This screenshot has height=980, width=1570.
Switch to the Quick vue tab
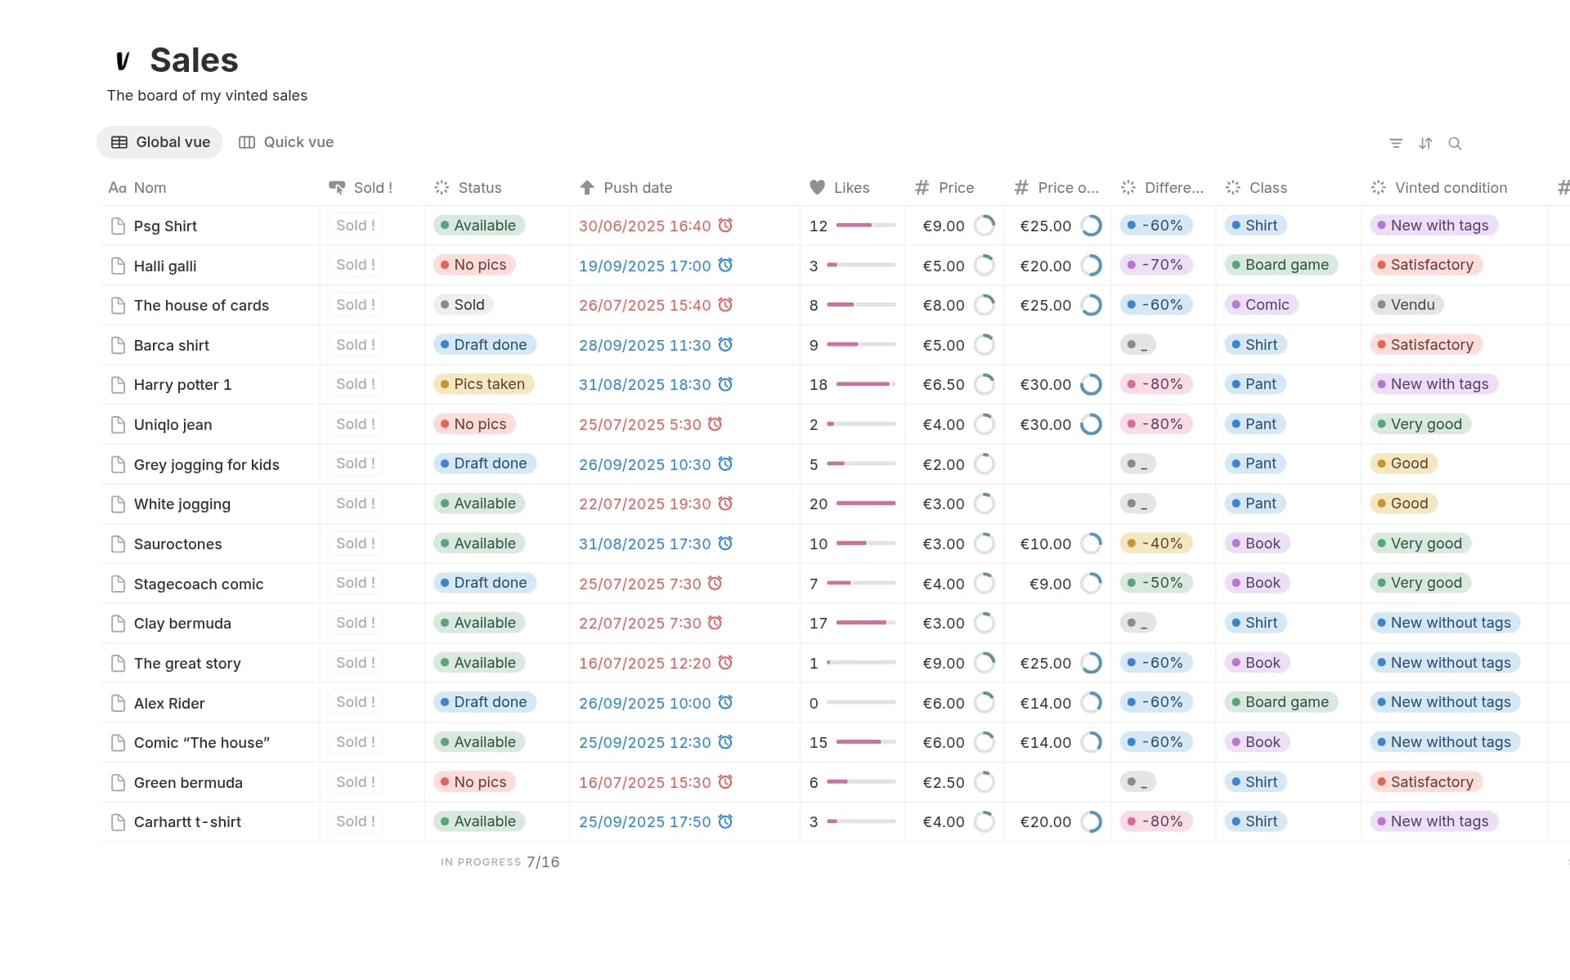(285, 141)
